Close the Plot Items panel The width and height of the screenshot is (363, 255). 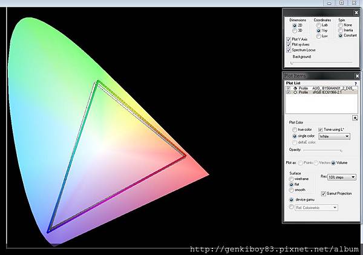tap(357, 76)
